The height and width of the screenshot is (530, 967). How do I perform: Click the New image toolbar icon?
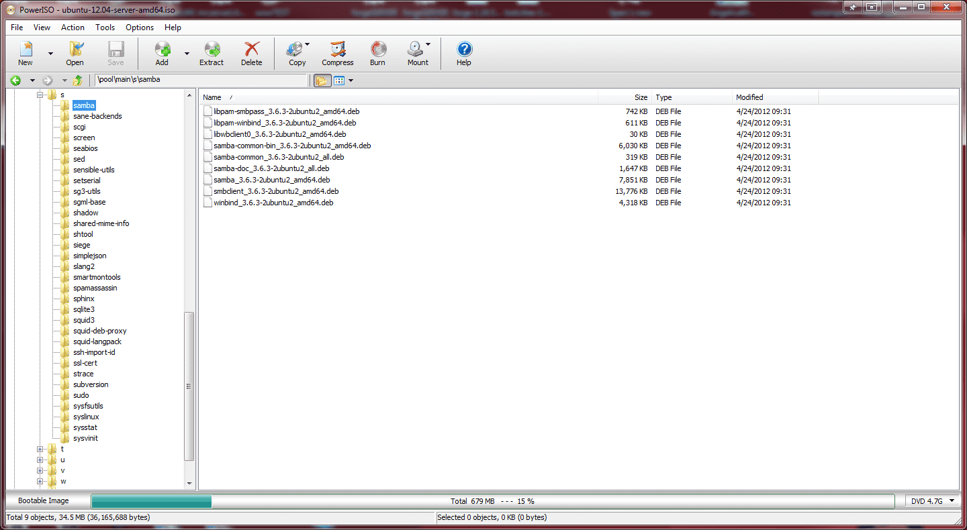(26, 49)
